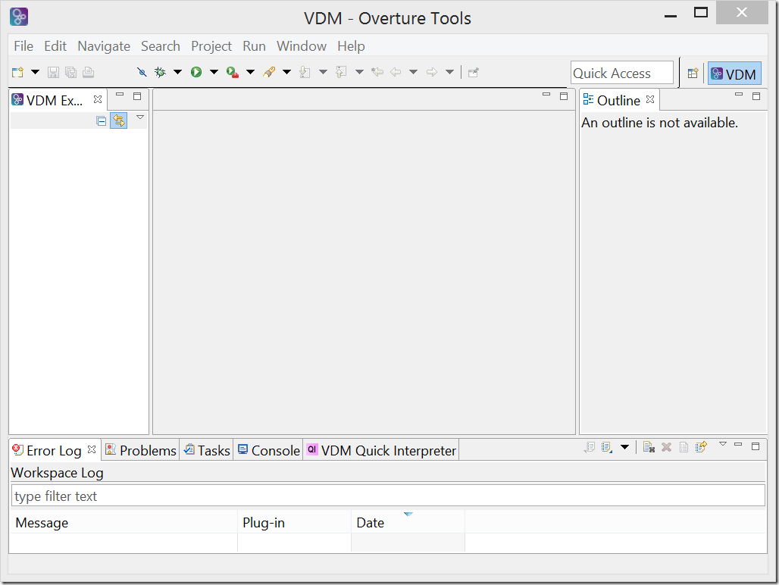Open the Window menu

click(302, 46)
